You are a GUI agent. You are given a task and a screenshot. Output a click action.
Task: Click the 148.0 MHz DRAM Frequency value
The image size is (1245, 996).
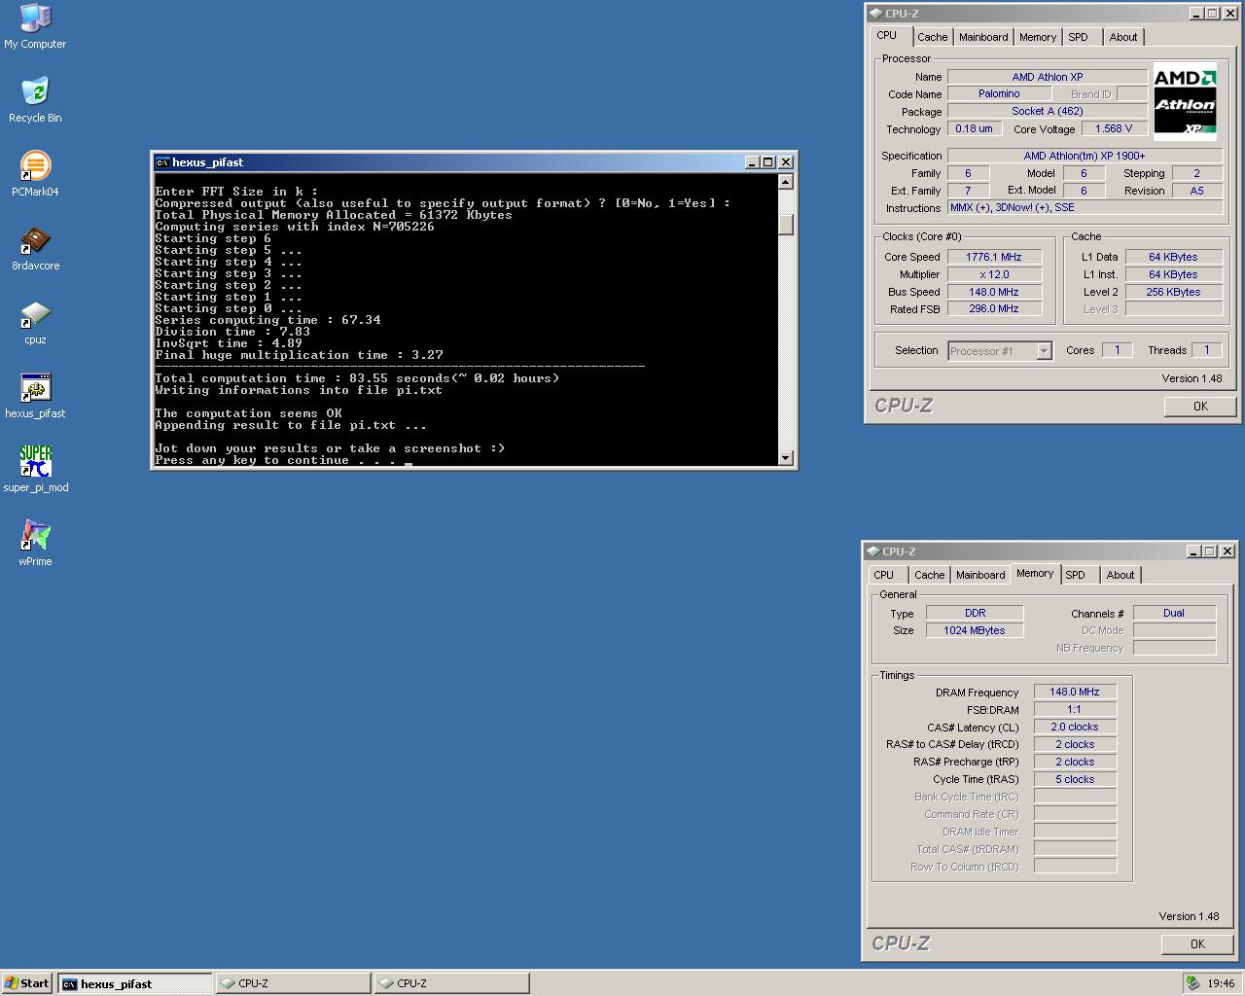pos(1075,692)
